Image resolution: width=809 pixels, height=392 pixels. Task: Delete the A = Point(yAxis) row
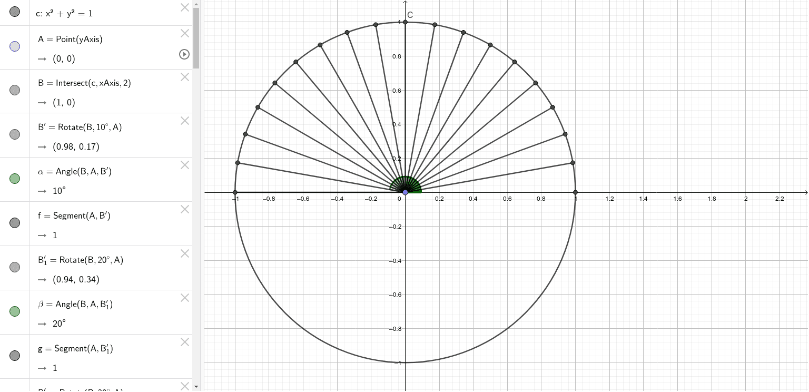point(184,33)
